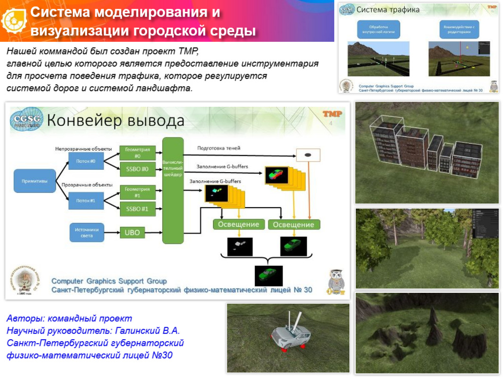This screenshot has height=378, width=504.
Task: Click the UBO block
Action: coord(133,231)
